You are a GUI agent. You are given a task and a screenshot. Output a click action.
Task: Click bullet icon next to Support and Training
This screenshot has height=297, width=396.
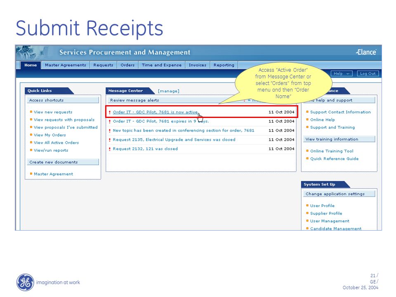point(307,127)
